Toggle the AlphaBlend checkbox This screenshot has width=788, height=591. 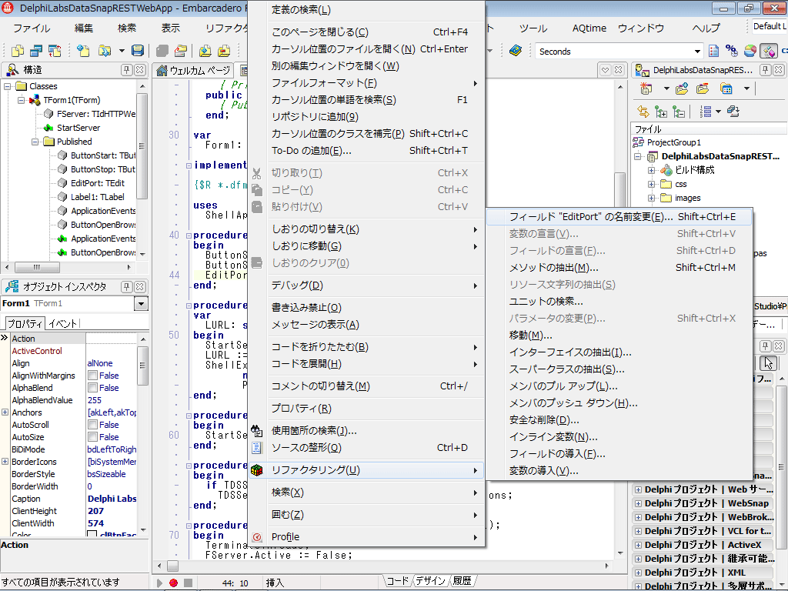pyautogui.click(x=92, y=388)
